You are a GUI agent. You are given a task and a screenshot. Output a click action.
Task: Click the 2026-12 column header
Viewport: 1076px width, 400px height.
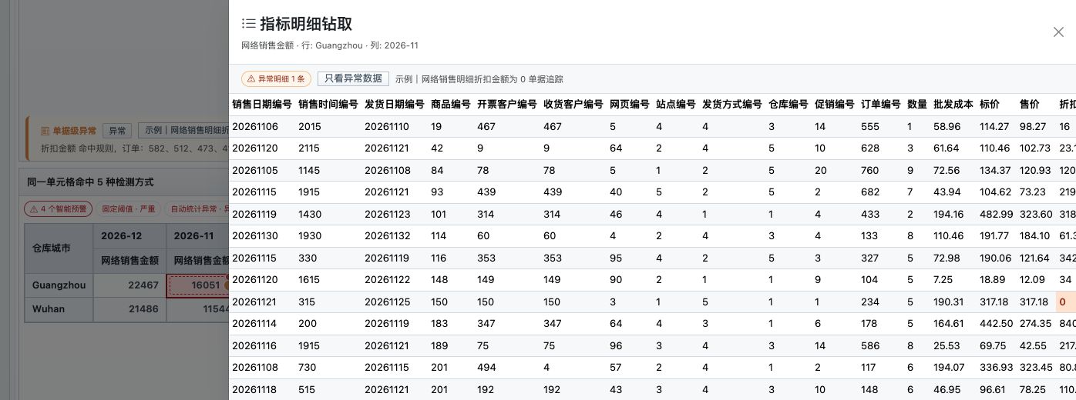pos(129,235)
